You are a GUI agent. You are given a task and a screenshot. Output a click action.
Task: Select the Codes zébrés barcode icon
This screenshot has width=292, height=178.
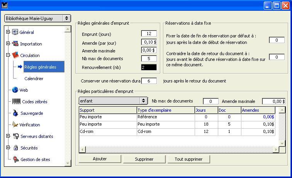pyautogui.click(x=16, y=102)
